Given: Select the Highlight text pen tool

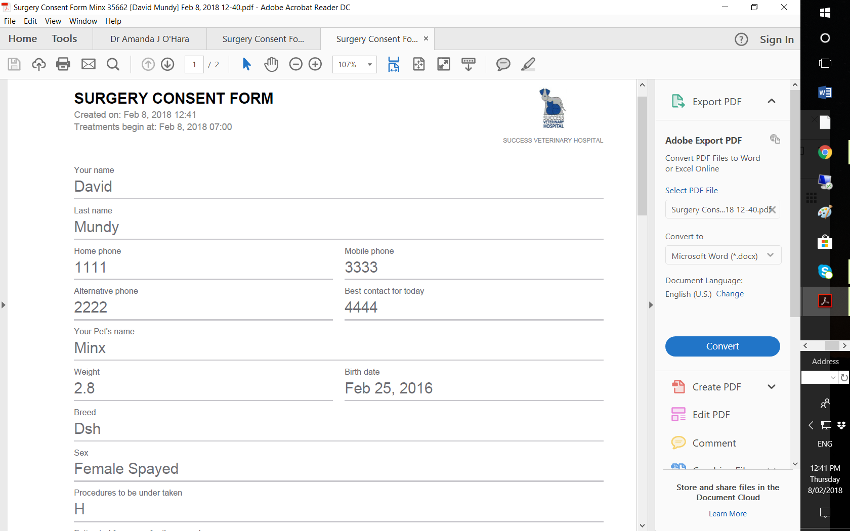Looking at the screenshot, I should tap(528, 64).
